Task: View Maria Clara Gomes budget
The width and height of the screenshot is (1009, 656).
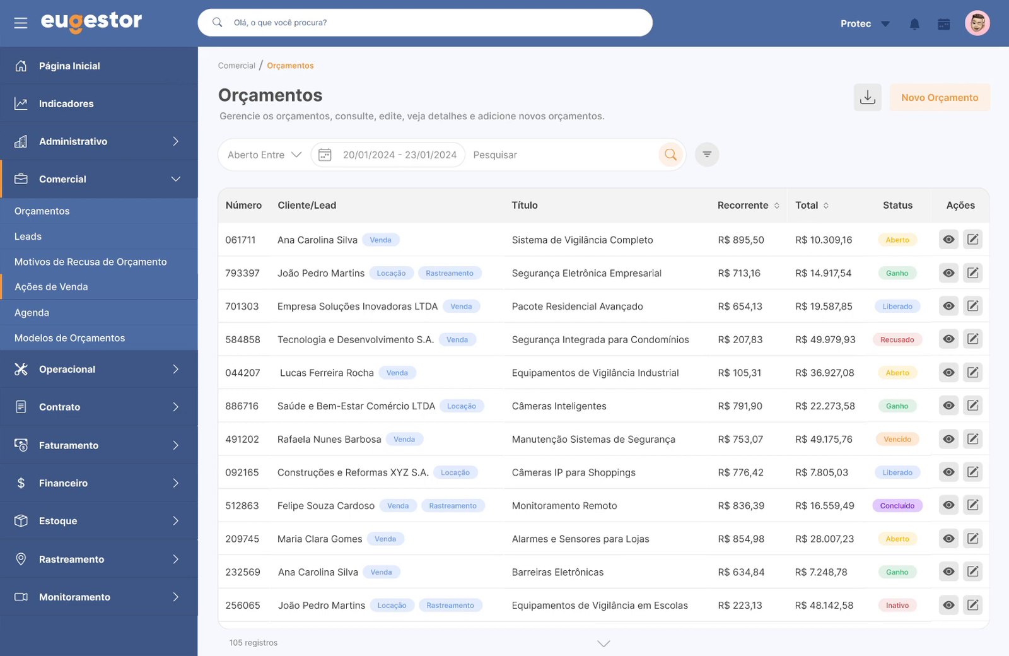Action: click(x=948, y=539)
